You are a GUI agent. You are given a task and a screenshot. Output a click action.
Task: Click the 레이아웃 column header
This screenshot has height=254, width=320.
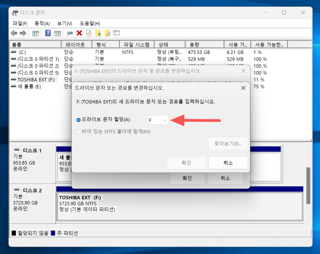point(77,44)
